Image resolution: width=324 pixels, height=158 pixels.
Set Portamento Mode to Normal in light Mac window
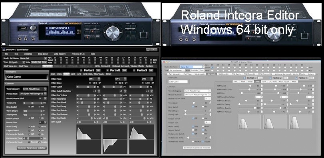click(193, 142)
